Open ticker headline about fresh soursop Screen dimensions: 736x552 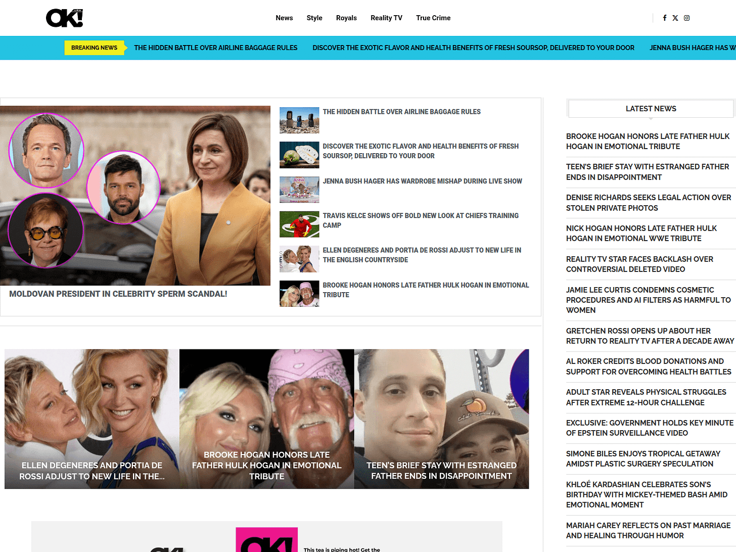(x=473, y=48)
